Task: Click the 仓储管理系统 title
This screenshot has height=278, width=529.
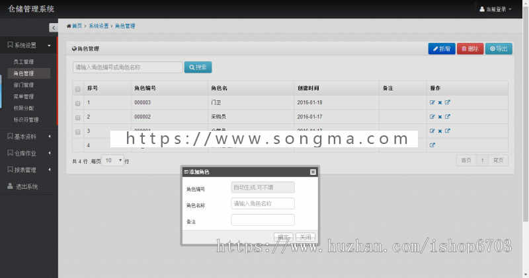Action: pos(31,9)
